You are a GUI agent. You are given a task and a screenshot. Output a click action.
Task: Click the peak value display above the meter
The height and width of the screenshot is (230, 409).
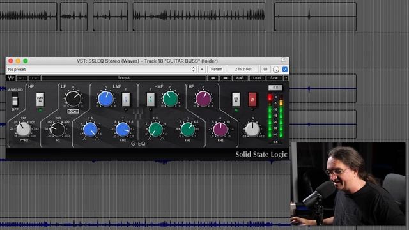[275, 88]
